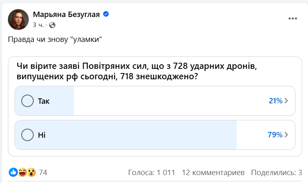This screenshot has height=183, width=308.
Task: Open the reactions count 74
Action: tap(43, 173)
